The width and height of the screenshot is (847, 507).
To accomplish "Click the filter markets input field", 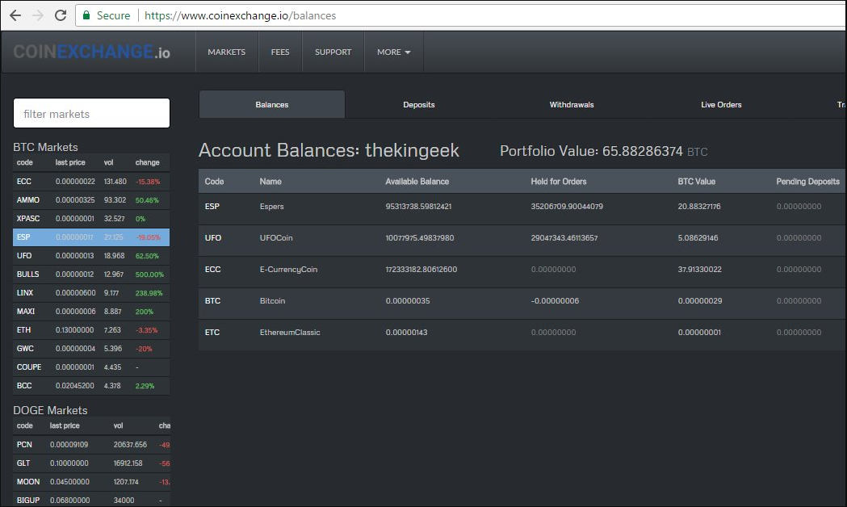I will (x=91, y=113).
